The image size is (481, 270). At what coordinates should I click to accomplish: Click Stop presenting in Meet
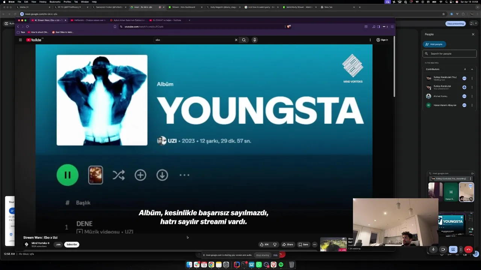[455, 24]
